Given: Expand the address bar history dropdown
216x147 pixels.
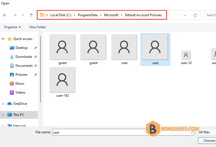Looking at the screenshot, I should tap(185, 15).
